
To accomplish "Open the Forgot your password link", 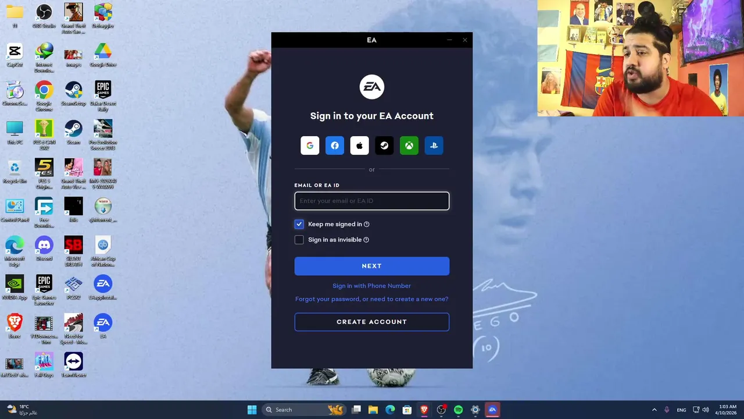I will point(371,299).
